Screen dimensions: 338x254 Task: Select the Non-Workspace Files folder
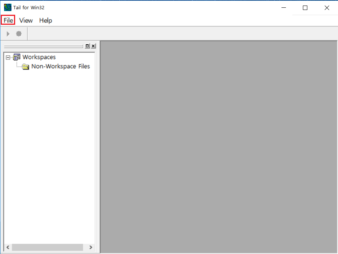(x=61, y=66)
